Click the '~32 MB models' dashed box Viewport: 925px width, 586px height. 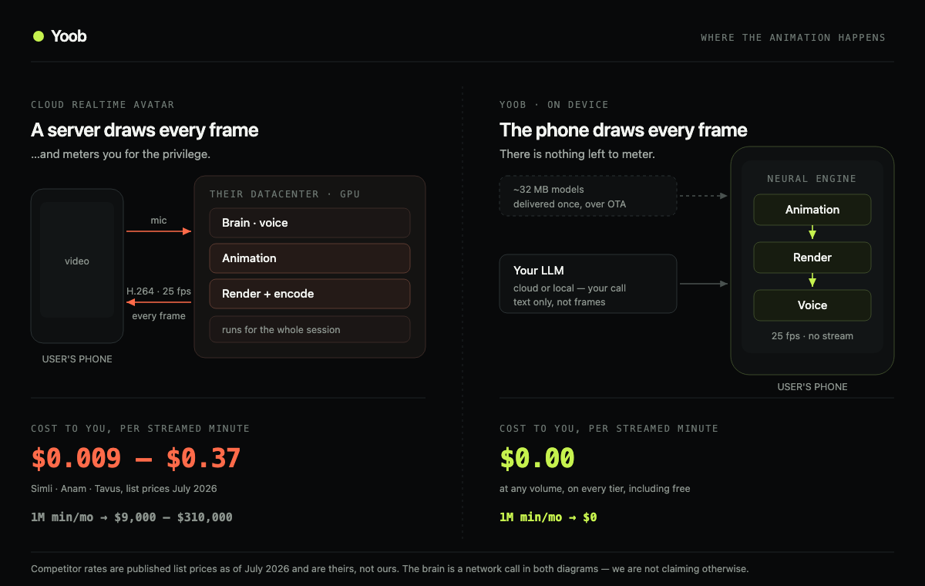pos(588,196)
